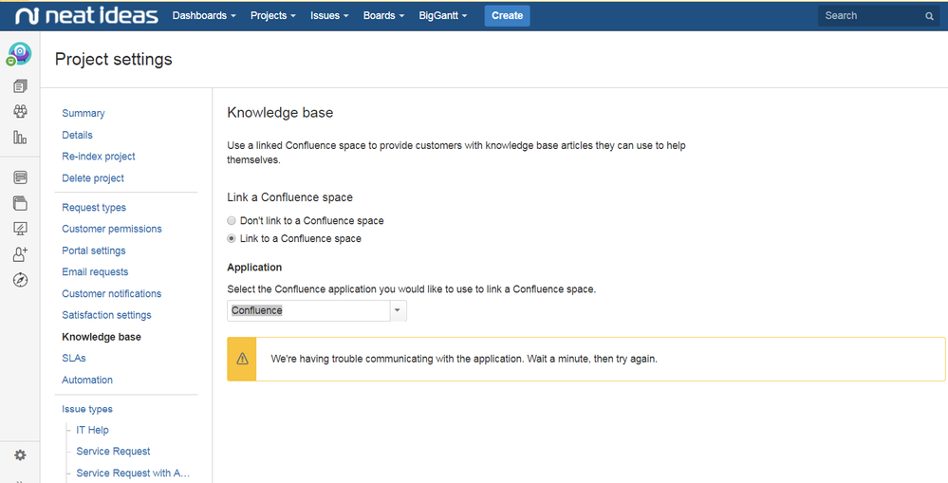
Task: Open the Projects dropdown menu
Action: click(x=273, y=16)
